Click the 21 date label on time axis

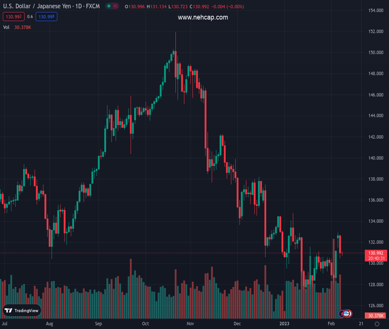point(361,324)
